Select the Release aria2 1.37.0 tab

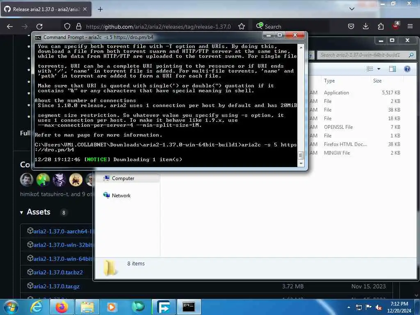pos(46,9)
